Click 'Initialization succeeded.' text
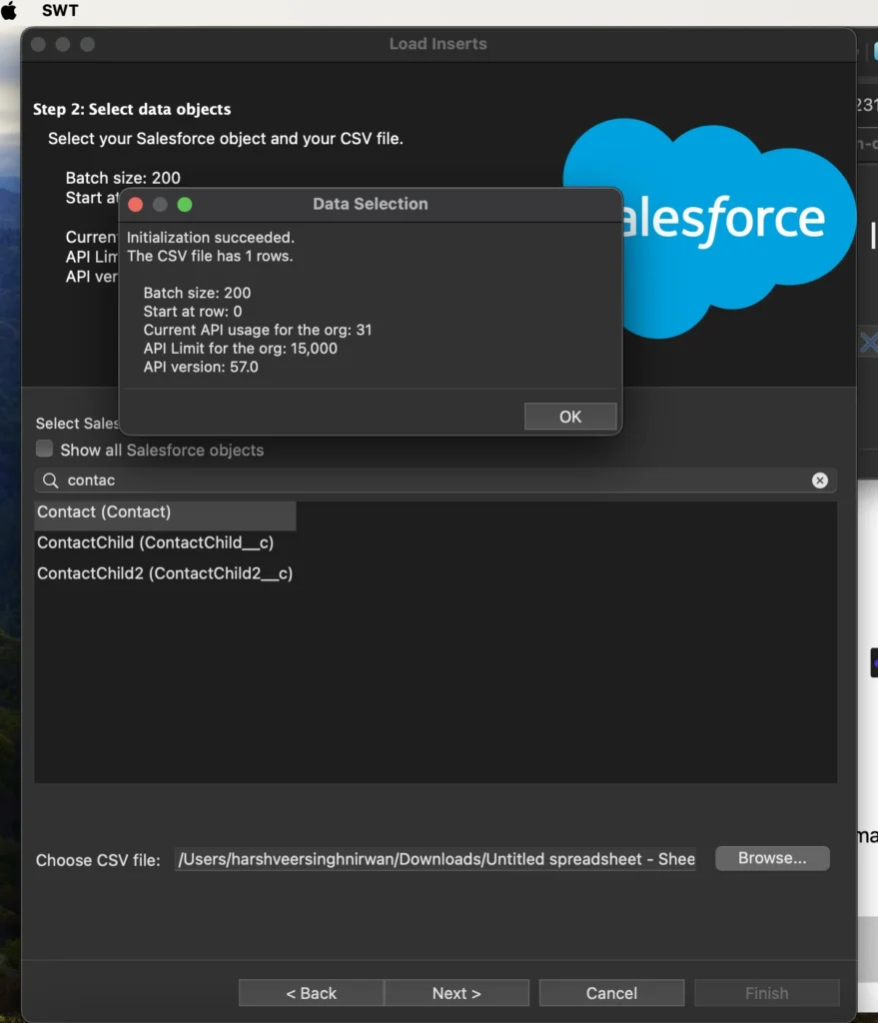 (211, 238)
